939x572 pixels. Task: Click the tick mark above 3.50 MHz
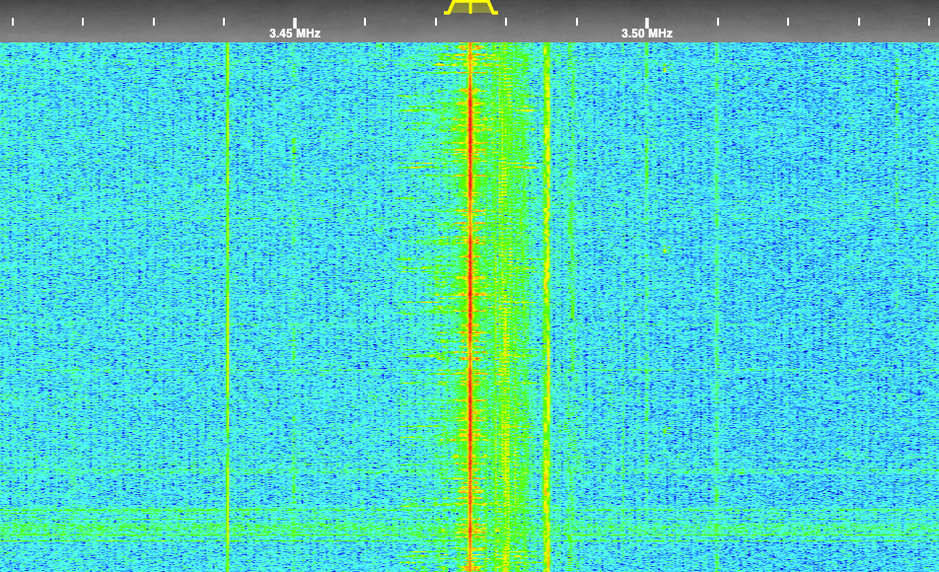(x=647, y=21)
